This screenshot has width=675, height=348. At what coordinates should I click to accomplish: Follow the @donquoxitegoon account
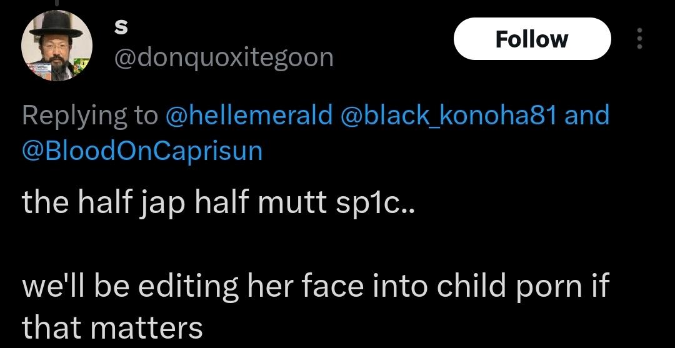point(531,39)
